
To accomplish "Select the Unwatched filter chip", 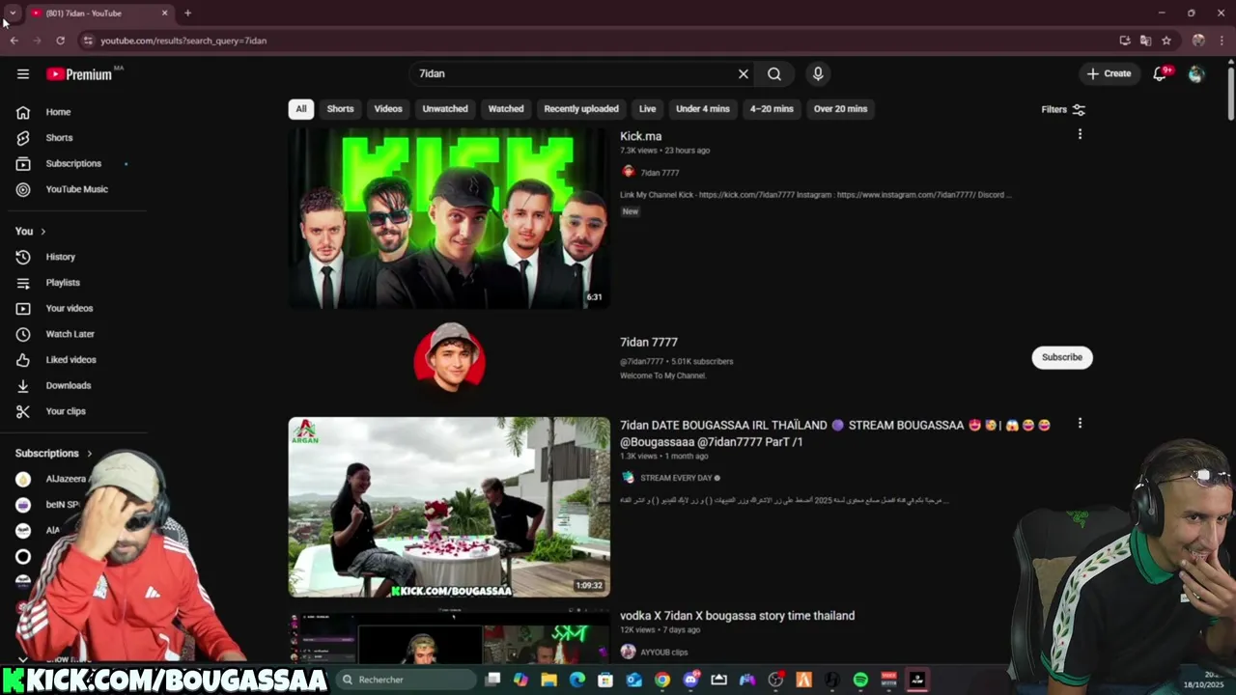I will click(445, 109).
